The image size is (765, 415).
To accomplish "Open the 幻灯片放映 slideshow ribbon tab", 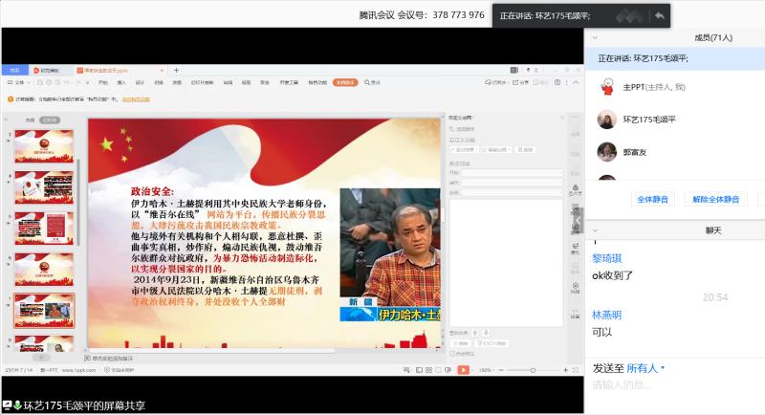I will click(x=202, y=83).
